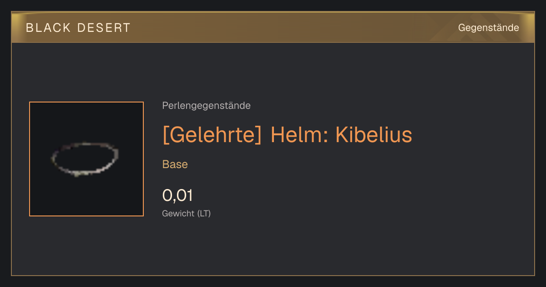Click the golden header banner bar
This screenshot has height=287, width=546.
[x=273, y=27]
